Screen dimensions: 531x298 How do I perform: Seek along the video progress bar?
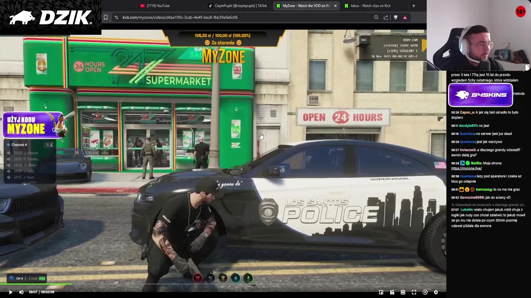pyautogui.click(x=223, y=284)
